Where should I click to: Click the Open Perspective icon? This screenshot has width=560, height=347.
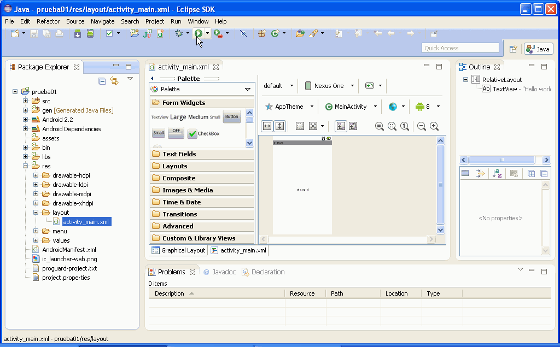point(513,49)
